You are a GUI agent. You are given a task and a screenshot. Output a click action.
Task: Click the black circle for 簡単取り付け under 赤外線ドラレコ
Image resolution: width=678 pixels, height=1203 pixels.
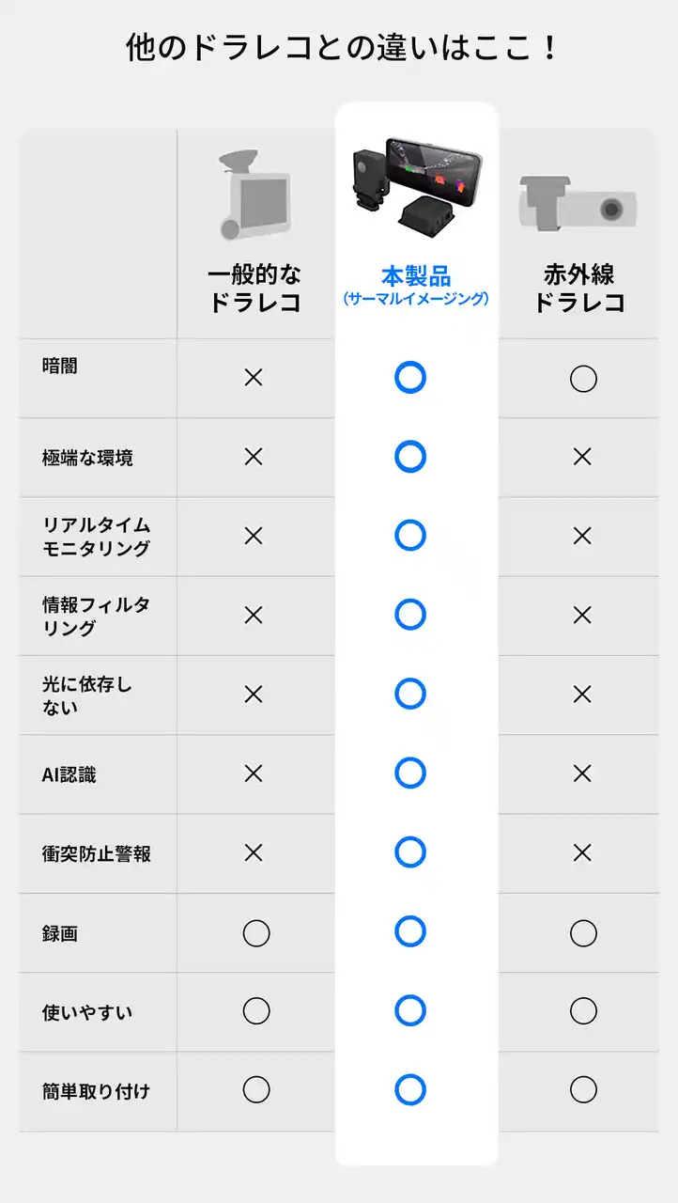coord(583,1089)
